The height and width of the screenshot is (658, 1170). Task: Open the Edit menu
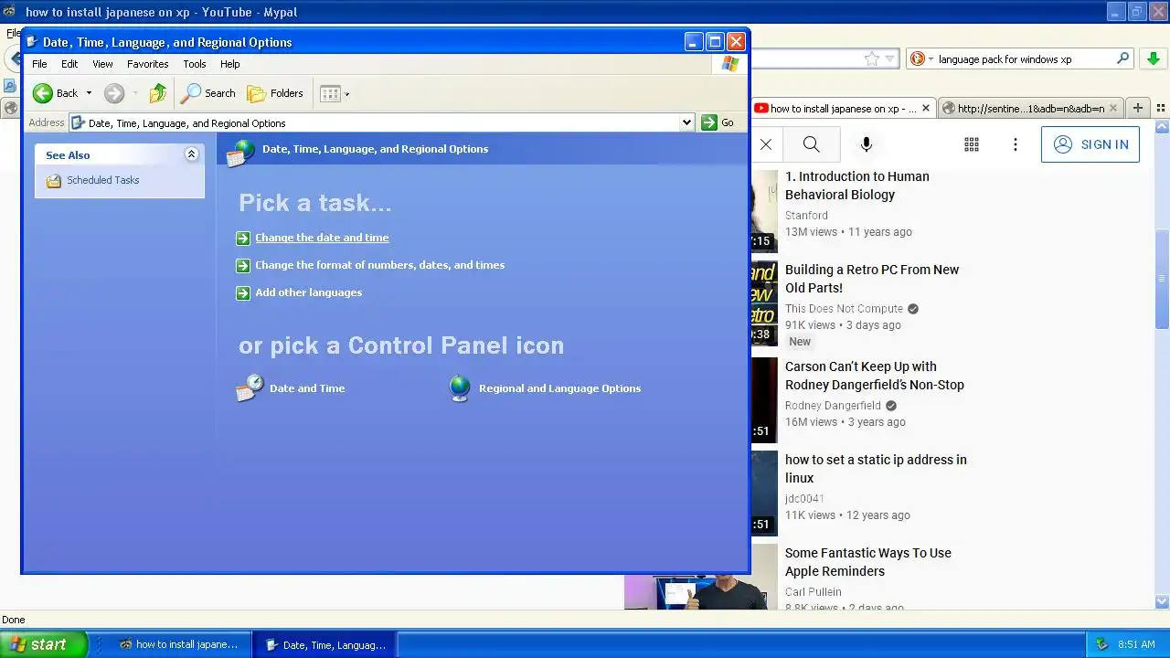pos(69,64)
